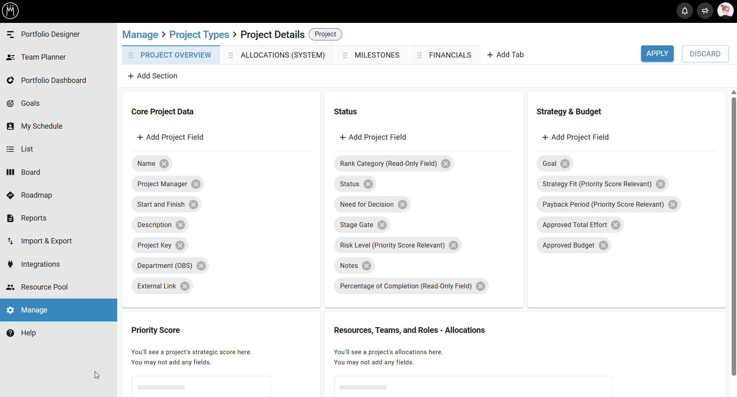Click the Resources, Teams, and Roles - Allocations title

409,330
